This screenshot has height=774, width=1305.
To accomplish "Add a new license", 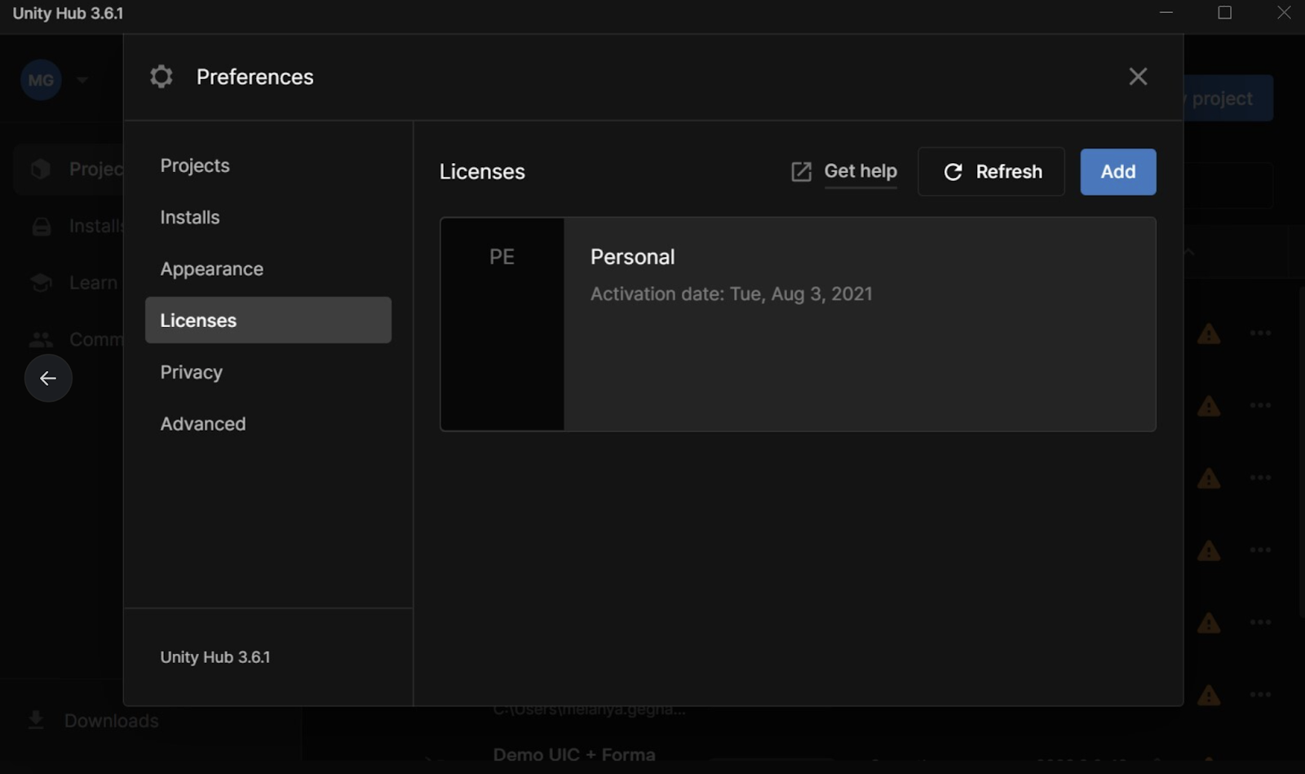I will (1117, 172).
